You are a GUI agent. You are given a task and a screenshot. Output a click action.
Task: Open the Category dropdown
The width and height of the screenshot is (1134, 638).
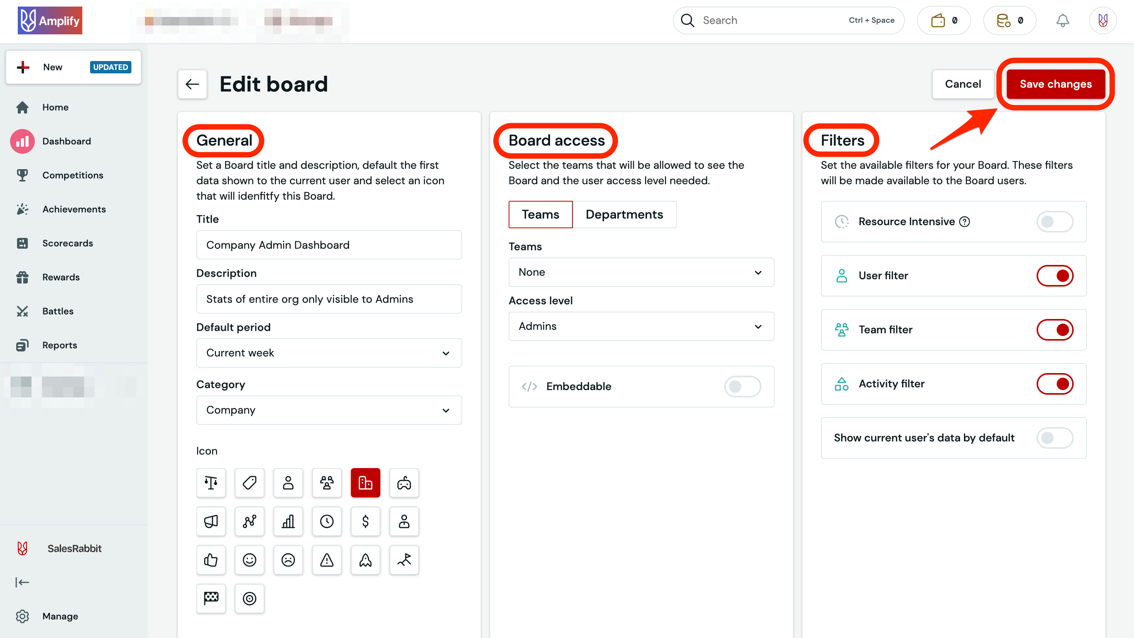click(x=329, y=410)
